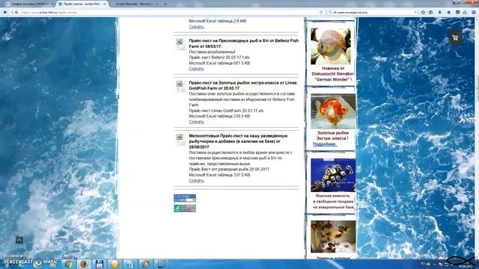Click the Золотые рыбки Экстра-класса caption
This screenshot has height=269, width=479.
pos(332,136)
